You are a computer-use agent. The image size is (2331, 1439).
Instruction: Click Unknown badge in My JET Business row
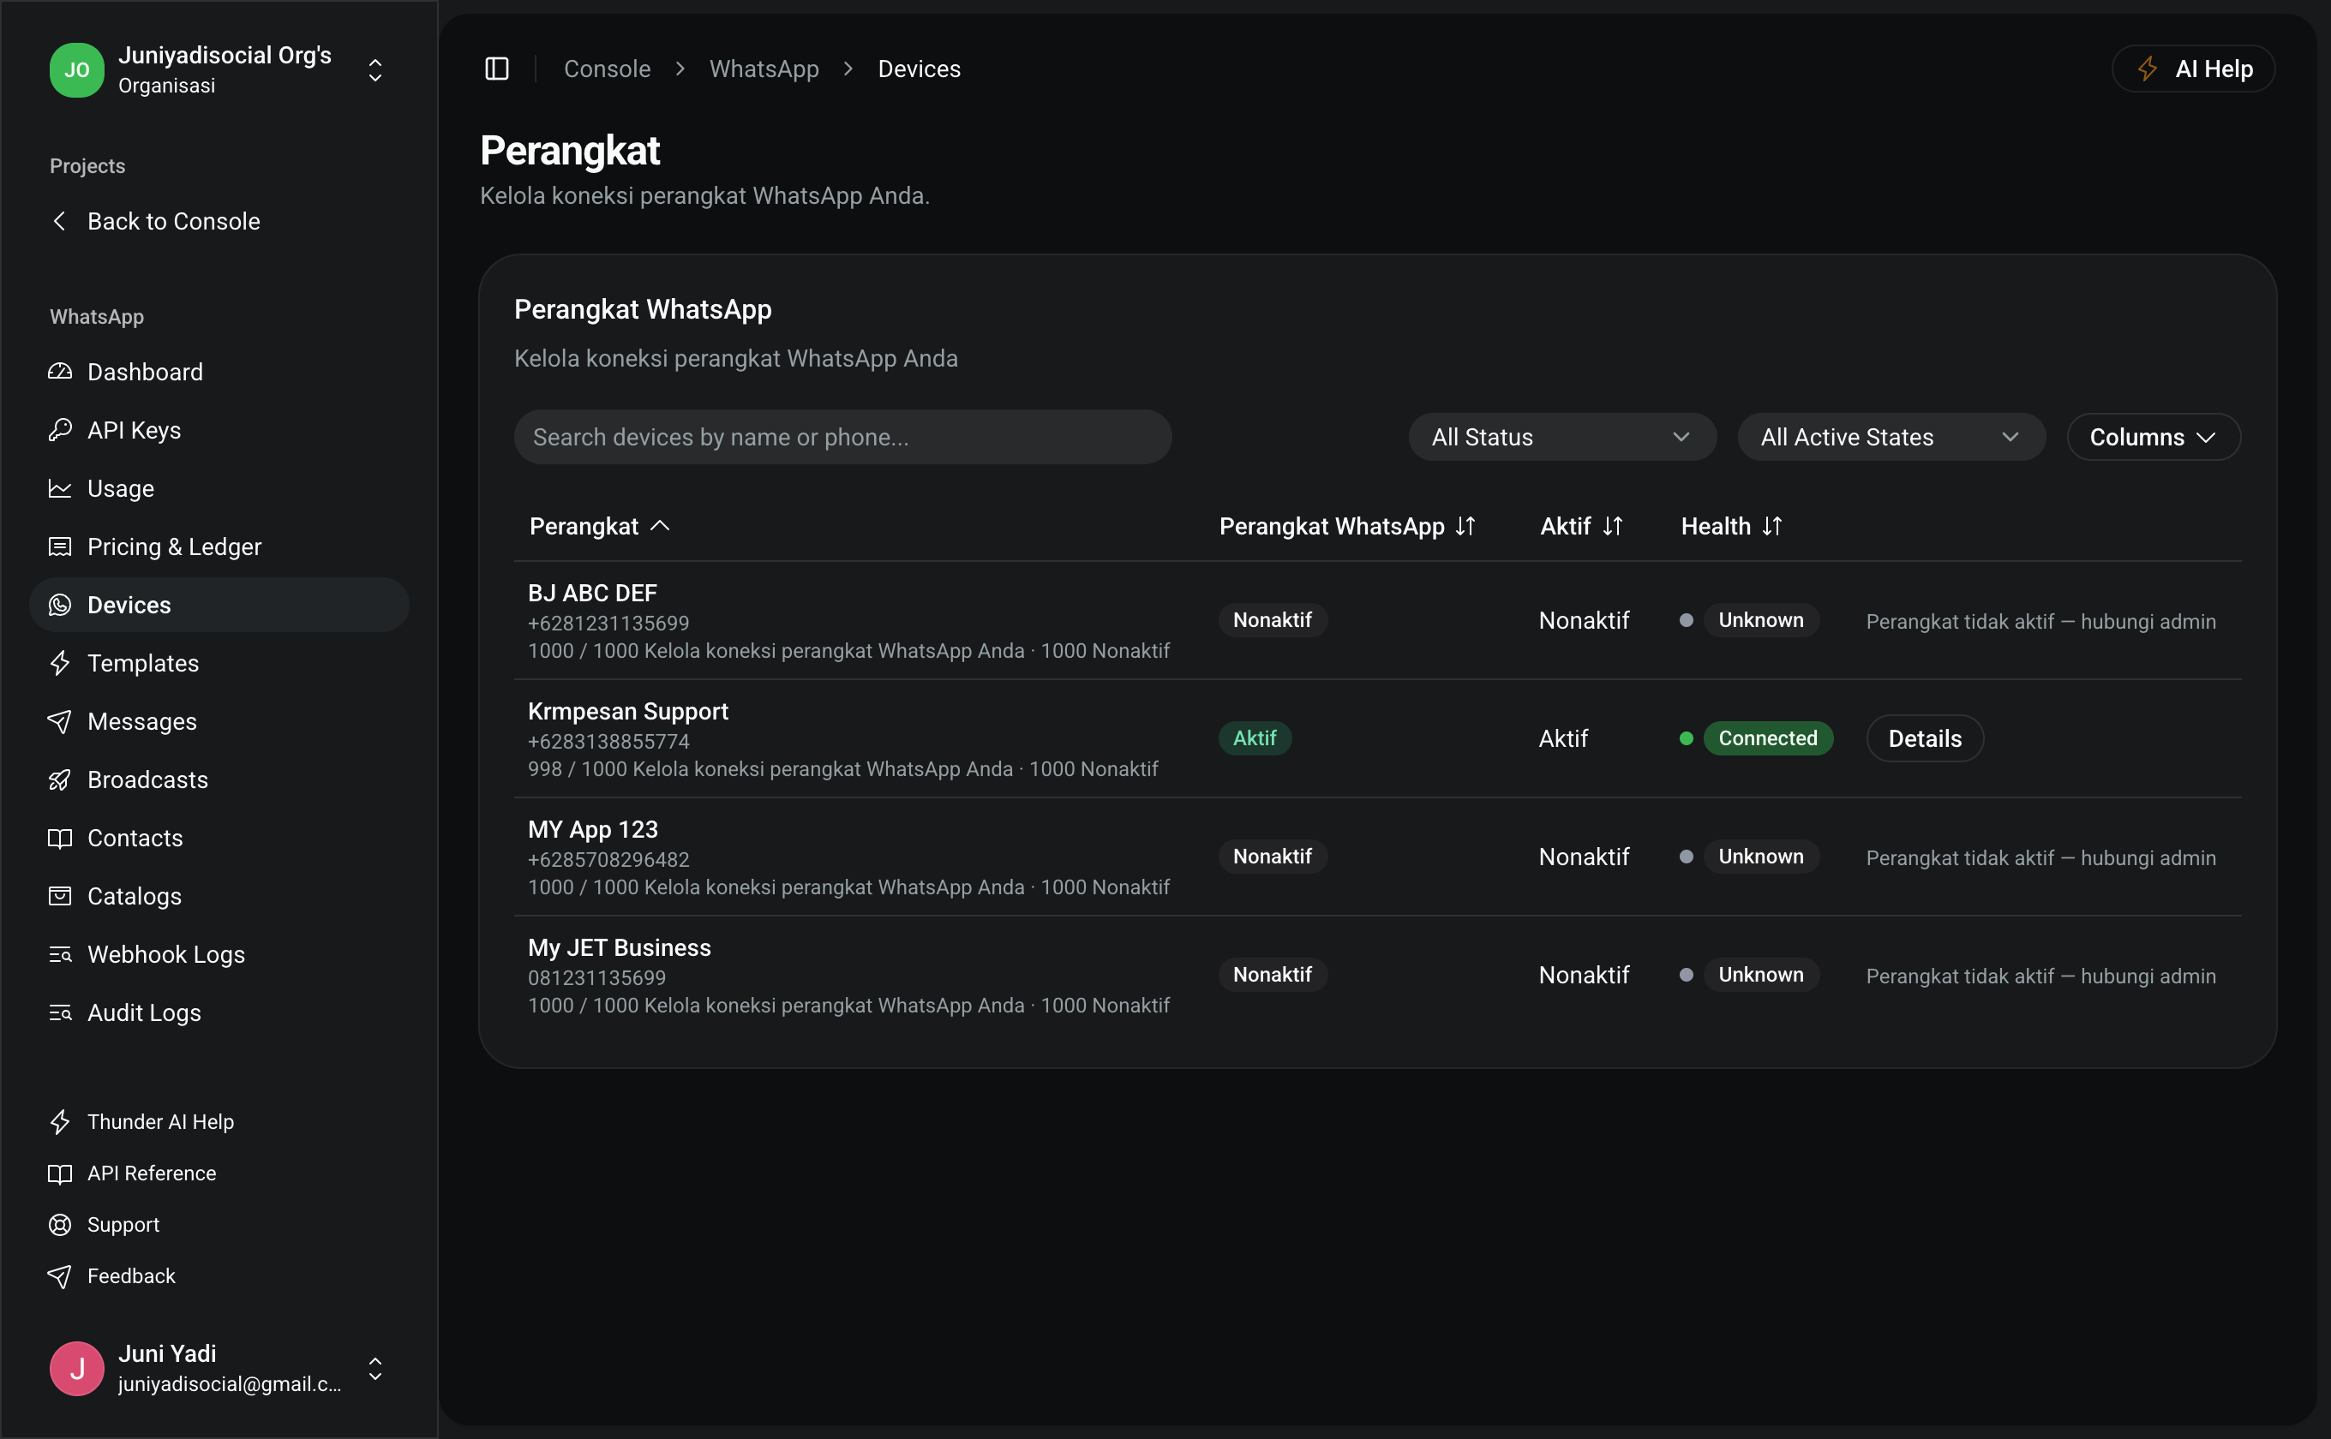(x=1760, y=974)
